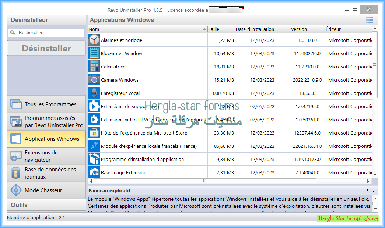Click the Extensions vidéo HEVC icon
The image size is (385, 228).
coord(94,120)
